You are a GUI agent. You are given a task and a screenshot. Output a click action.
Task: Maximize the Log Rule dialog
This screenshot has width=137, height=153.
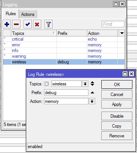125,74
